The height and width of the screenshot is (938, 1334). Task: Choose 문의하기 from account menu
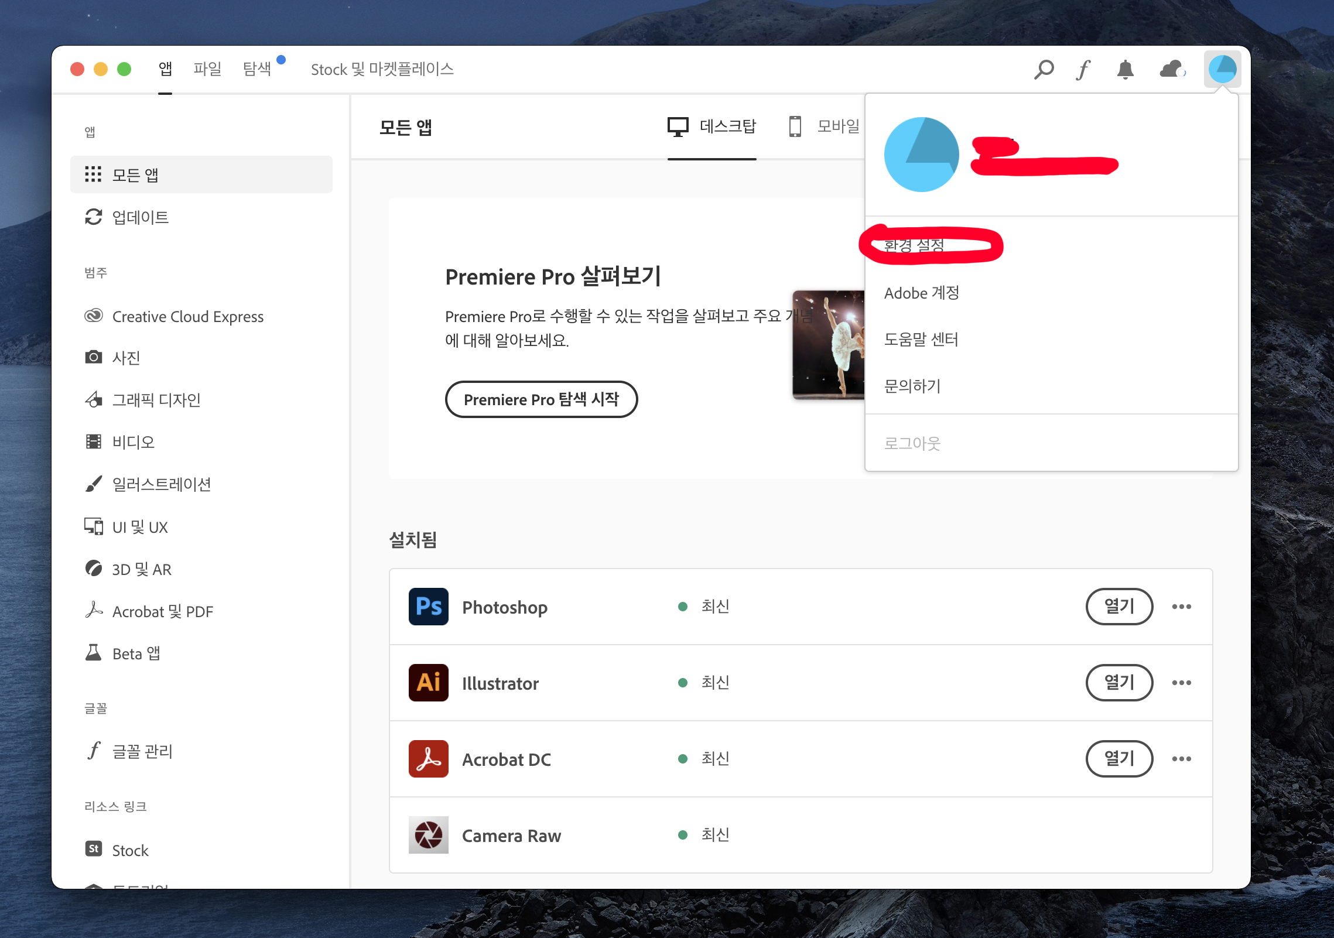click(x=912, y=386)
